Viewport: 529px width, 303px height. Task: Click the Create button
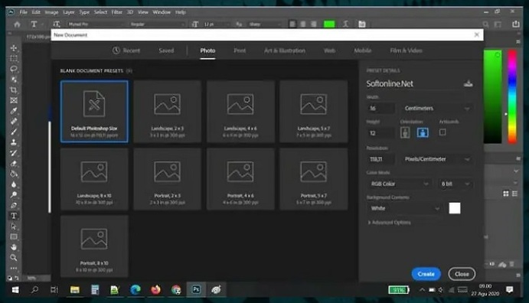[x=426, y=274]
